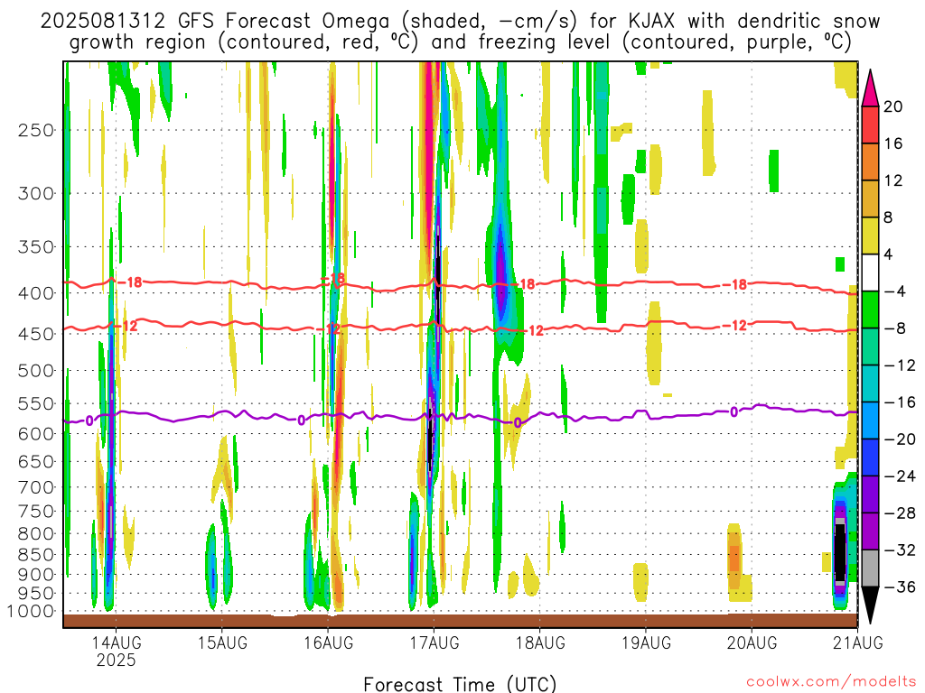Click the 2025 year label under 14AUG

pyautogui.click(x=116, y=660)
